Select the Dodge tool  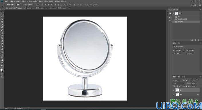click(x=2, y=46)
